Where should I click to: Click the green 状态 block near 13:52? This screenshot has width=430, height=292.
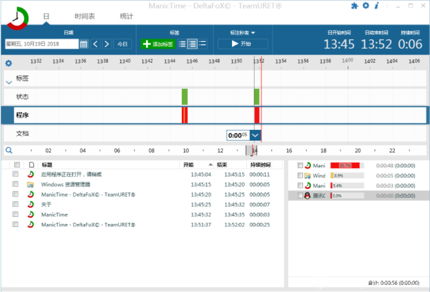256,97
